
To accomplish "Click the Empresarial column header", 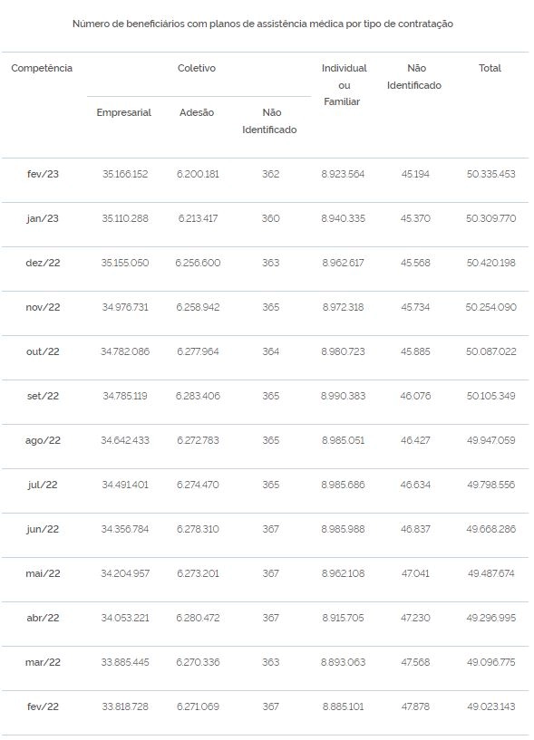I will (124, 112).
